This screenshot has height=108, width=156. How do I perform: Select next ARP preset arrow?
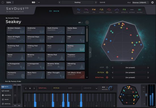148,68
